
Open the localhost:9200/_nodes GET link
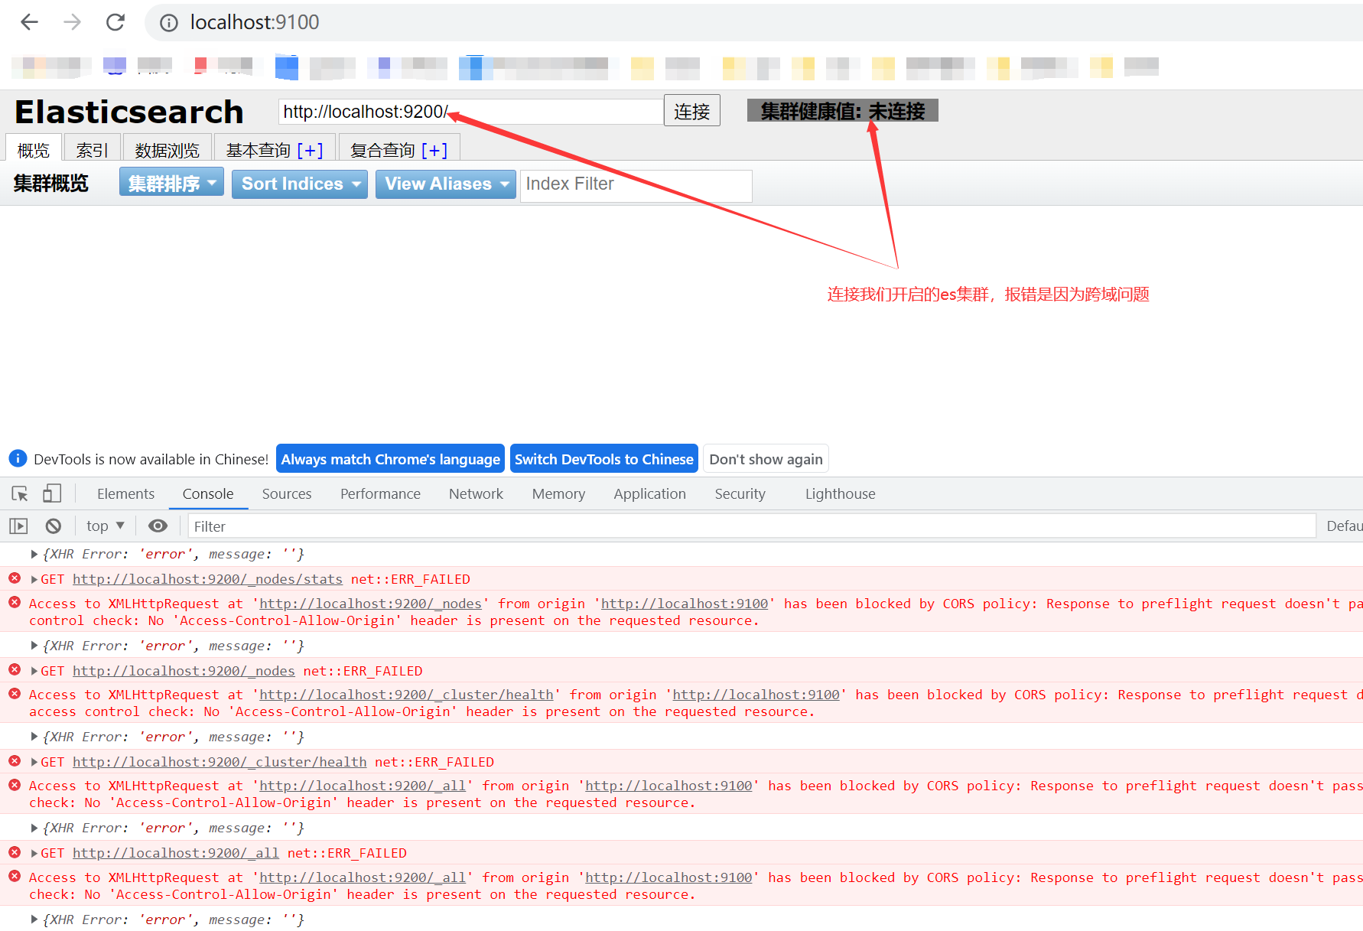point(184,671)
